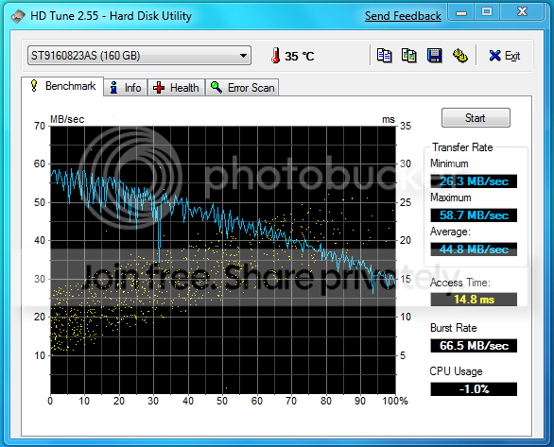
Task: Switch to the Benchmark tab
Action: coord(62,86)
